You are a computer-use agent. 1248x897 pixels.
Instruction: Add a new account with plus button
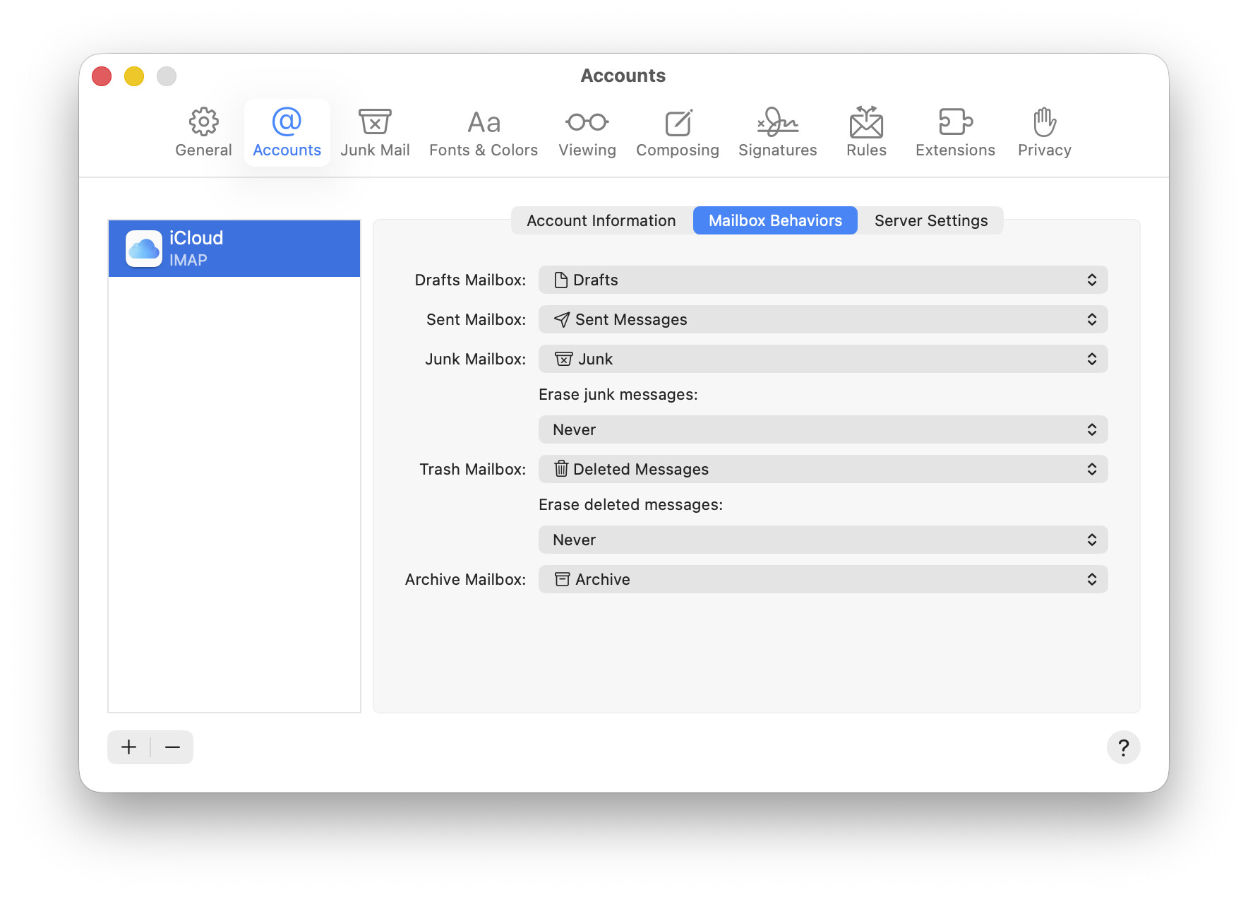[129, 747]
